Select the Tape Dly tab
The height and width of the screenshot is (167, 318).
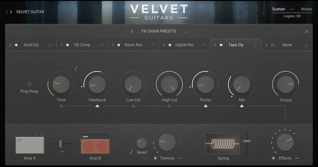[236, 45]
